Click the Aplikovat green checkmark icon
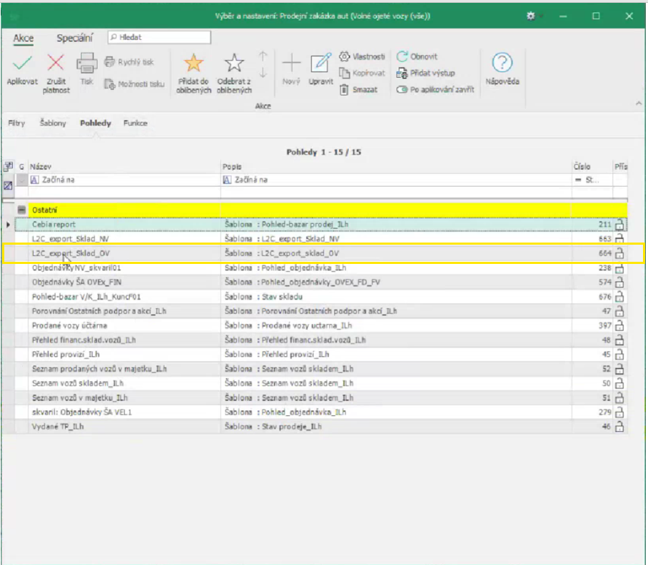 (x=22, y=63)
